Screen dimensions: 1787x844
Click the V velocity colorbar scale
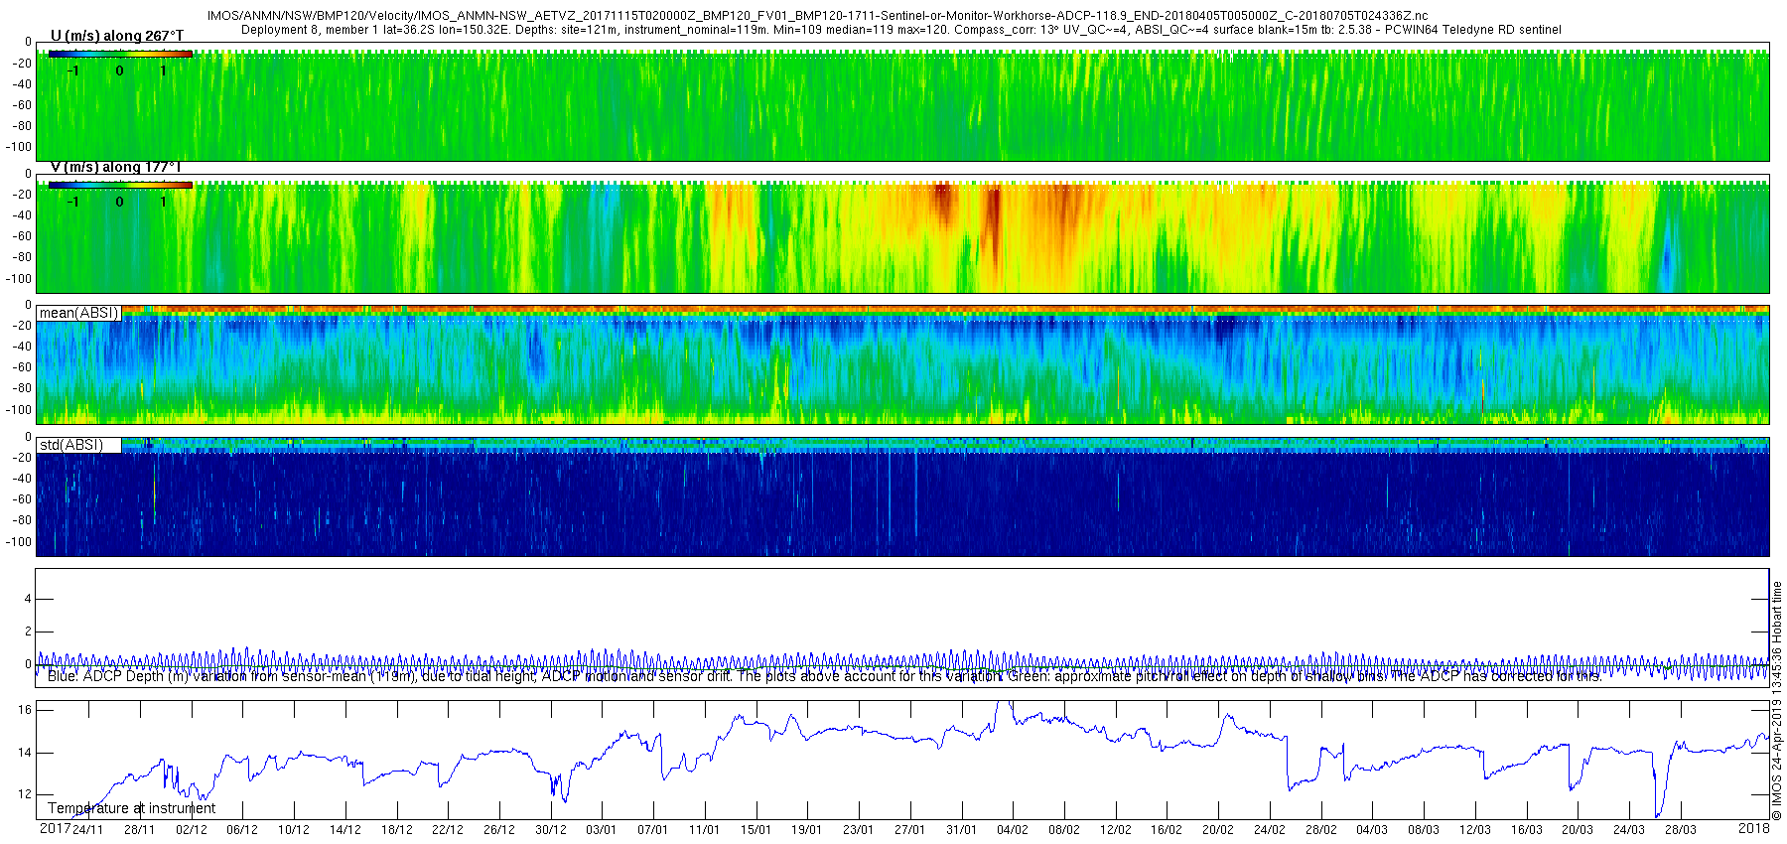pyautogui.click(x=120, y=185)
